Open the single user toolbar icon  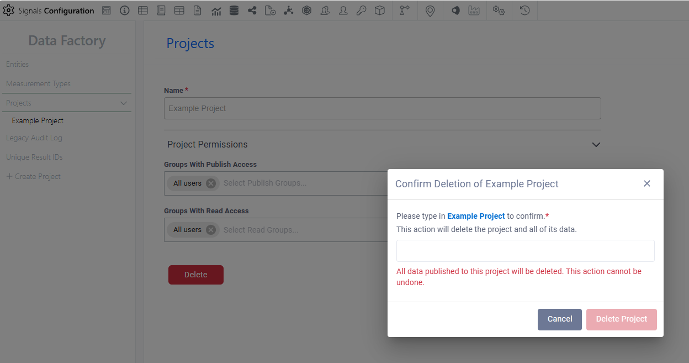pos(343,10)
